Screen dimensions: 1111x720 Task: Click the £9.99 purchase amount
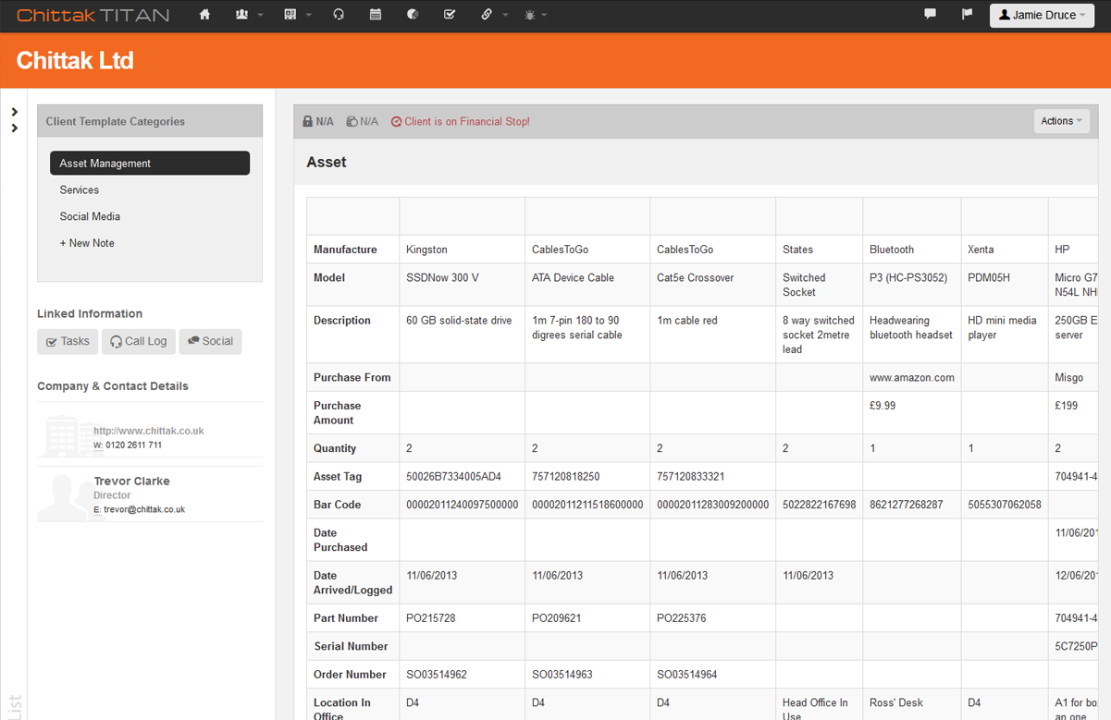[x=883, y=406]
